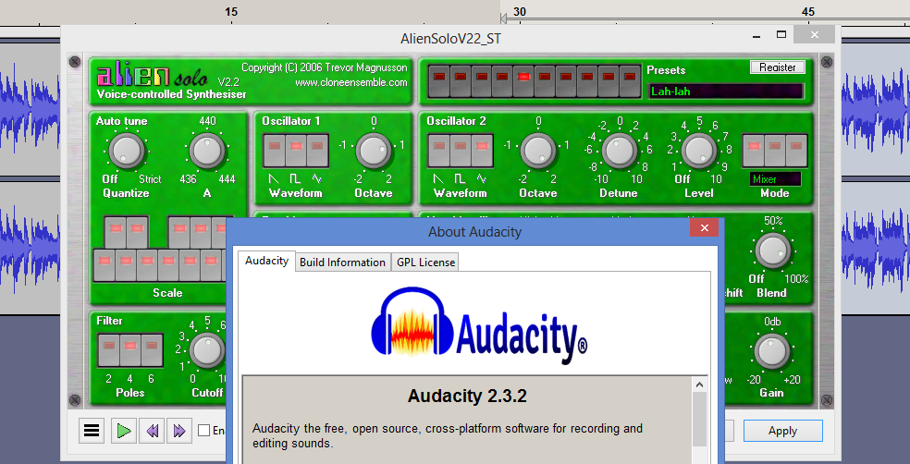Click the Oscillator 2 Octave knob
This screenshot has width=910, height=464.
(x=538, y=151)
